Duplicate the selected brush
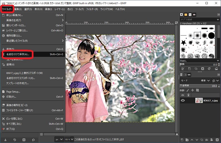This screenshot has height=143, width=221. pos(196,69)
